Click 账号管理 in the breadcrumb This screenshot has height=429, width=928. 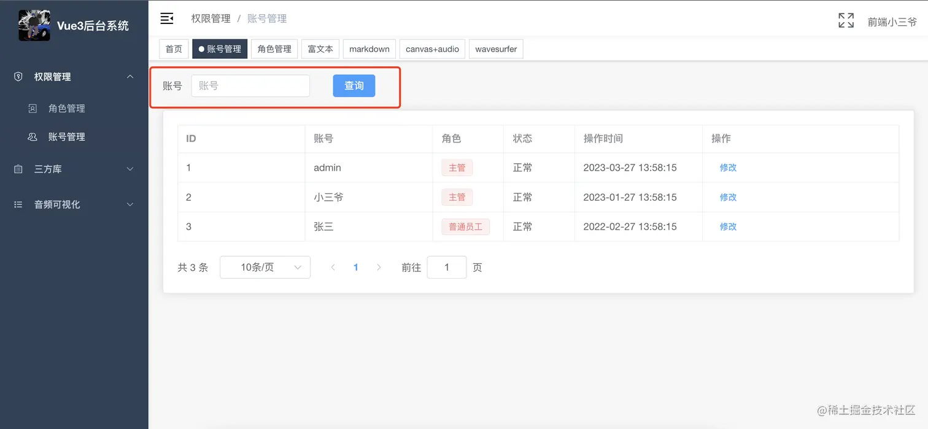click(x=267, y=18)
